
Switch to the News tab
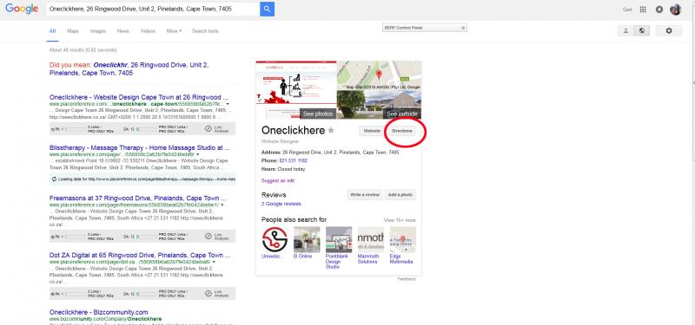click(x=122, y=31)
